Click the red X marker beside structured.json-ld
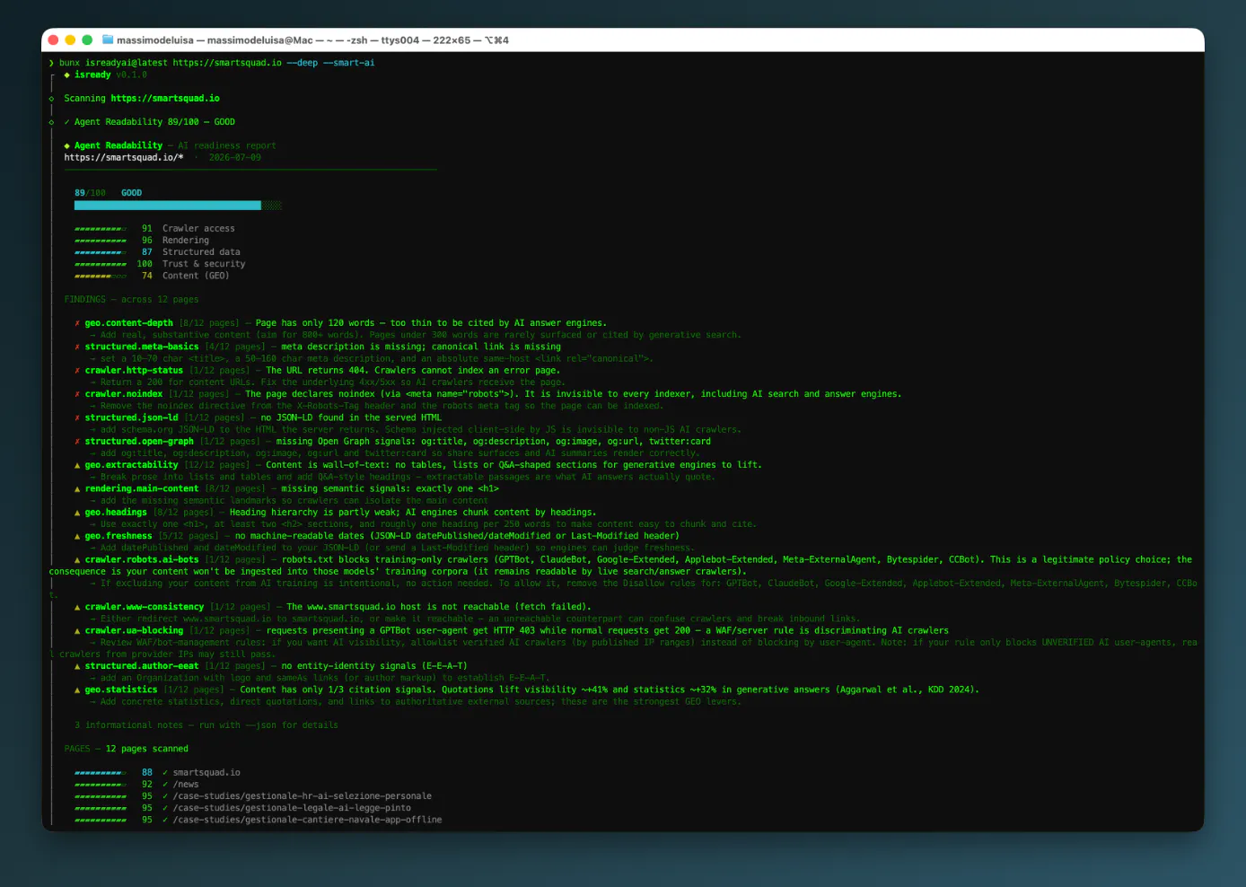1246x887 pixels. 77,417
